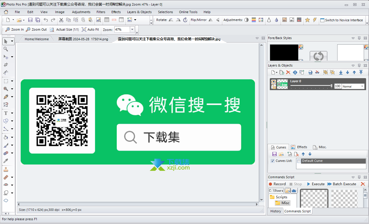Click the Redo arrow
Screen dimensions: 369x224
click(x=53, y=20)
